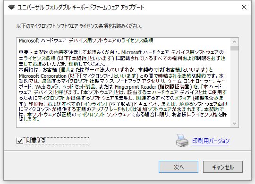Click the keyboard app icon in title bar

coord(11,8)
